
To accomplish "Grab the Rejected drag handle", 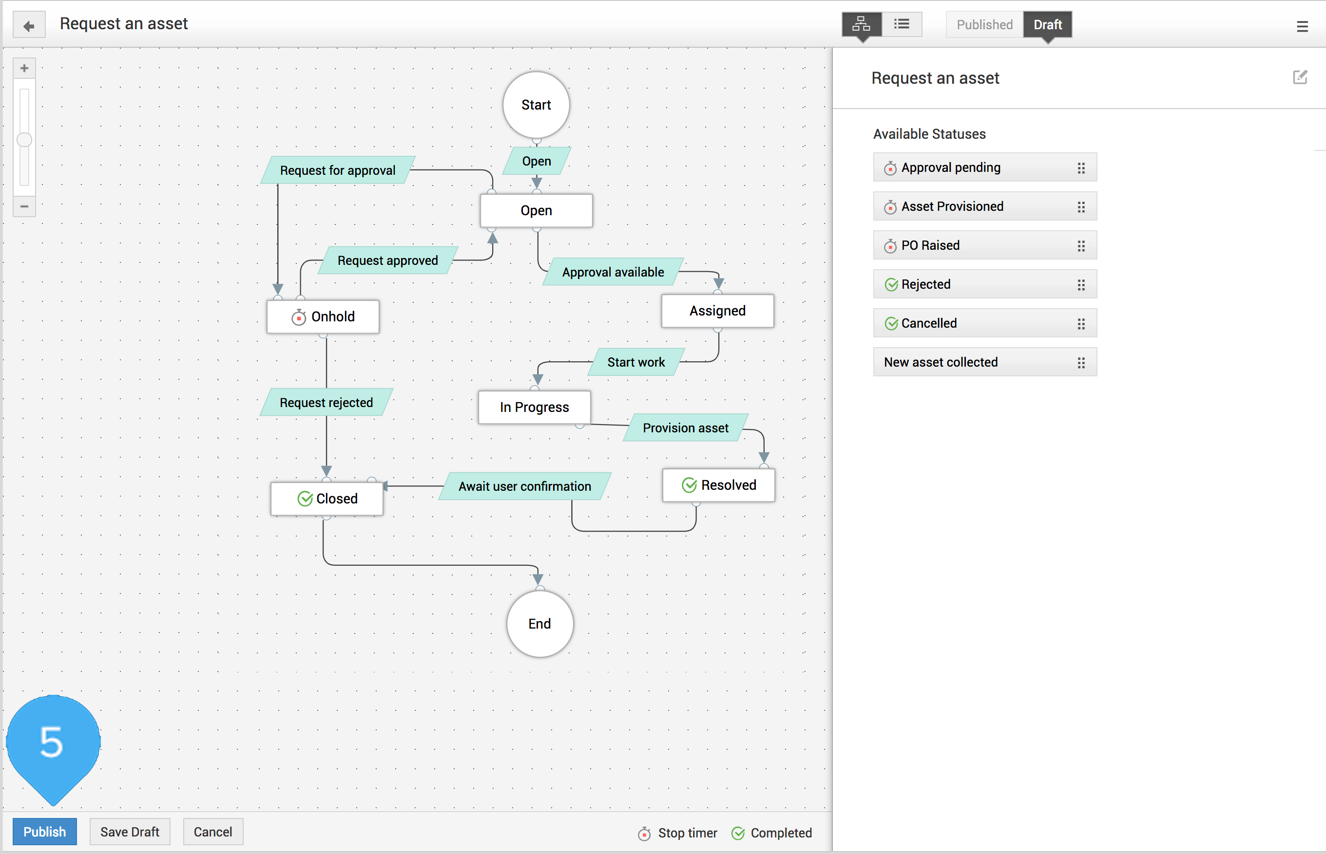I will click(x=1081, y=284).
